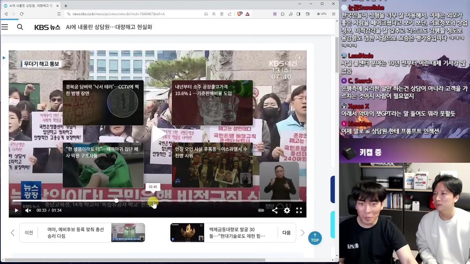The width and height of the screenshot is (470, 264).
Task: Go to the KBS 뉴스 homepage logo
Action: 47,27
